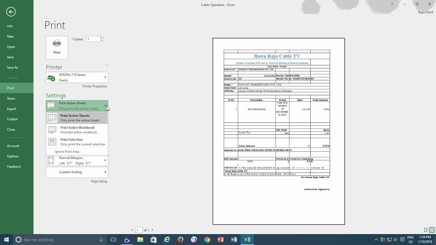The width and height of the screenshot is (436, 245).
Task: Click the volume icon in system tray
Action: [396, 240]
